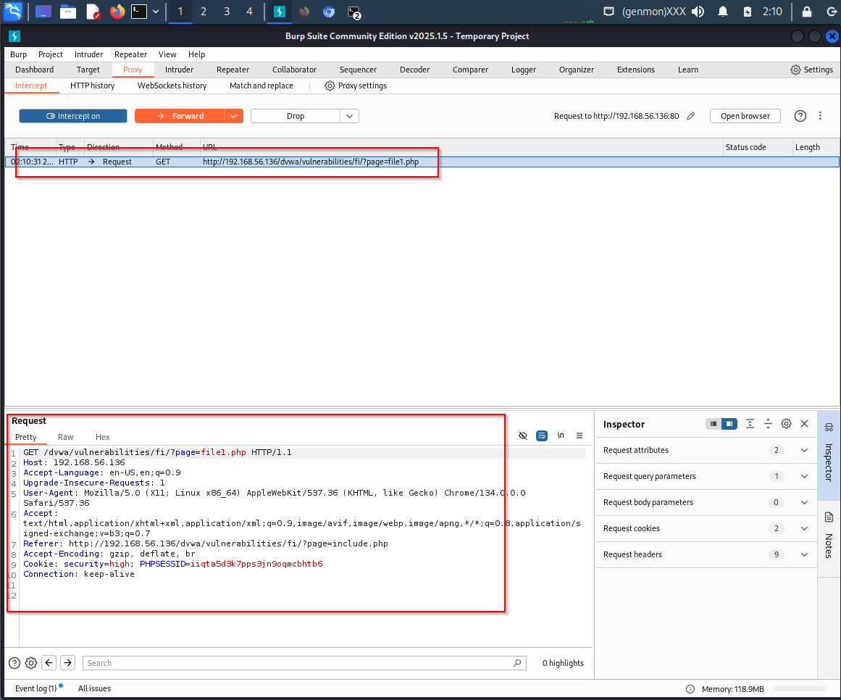Switch to the Chromium taskbar window
The width and height of the screenshot is (841, 700).
pyautogui.click(x=329, y=12)
